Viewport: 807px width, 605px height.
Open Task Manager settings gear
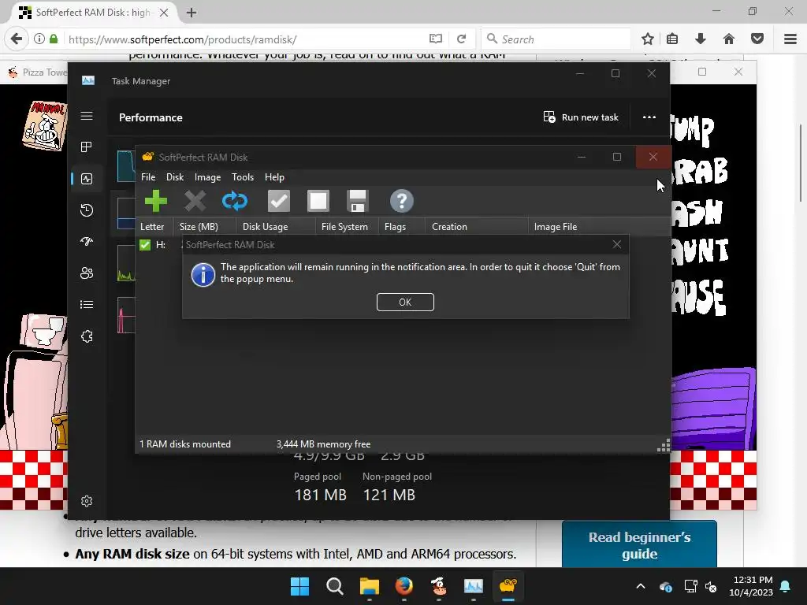(x=87, y=501)
